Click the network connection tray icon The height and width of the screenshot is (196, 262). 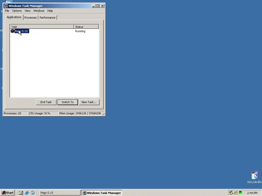pyautogui.click(x=231, y=193)
